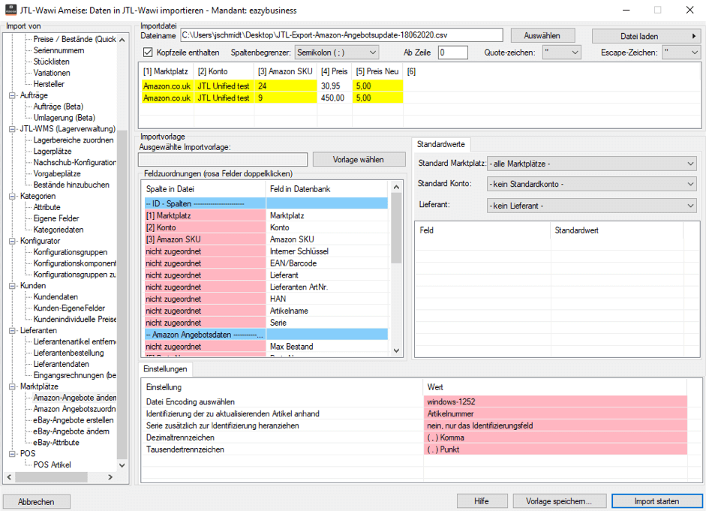The height and width of the screenshot is (511, 706).
Task: Click the Ab Zeile input field
Action: [x=452, y=53]
